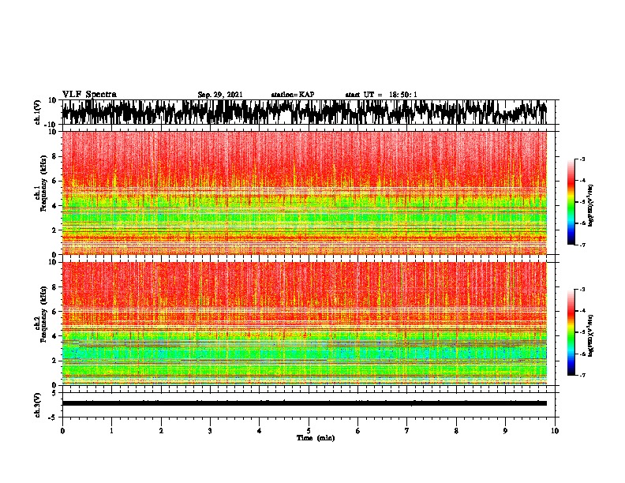Select the 'start UT = 18:50:1' text
Image resolution: width=625 pixels, height=483 pixels.
coord(381,95)
